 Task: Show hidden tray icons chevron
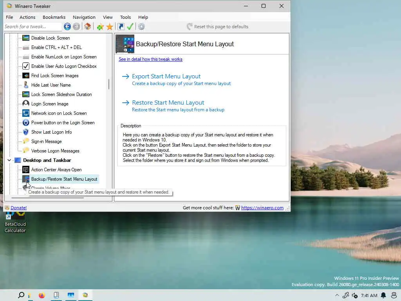click(x=337, y=296)
